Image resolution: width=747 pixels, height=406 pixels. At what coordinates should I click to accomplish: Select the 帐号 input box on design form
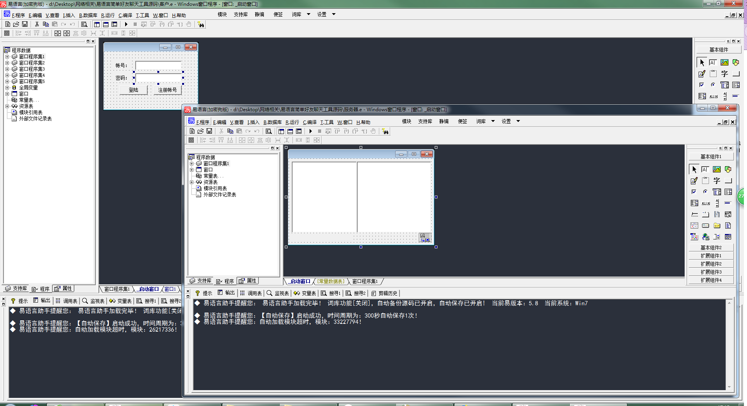158,66
